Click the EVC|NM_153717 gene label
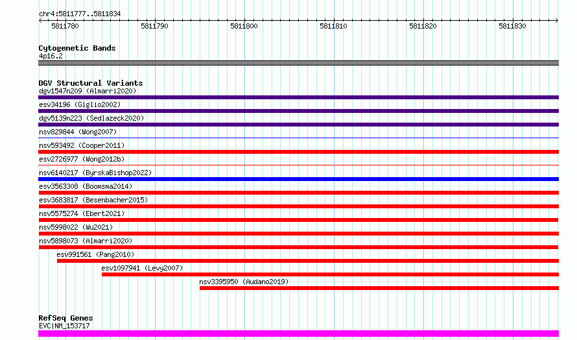577x340 pixels. 64,326
